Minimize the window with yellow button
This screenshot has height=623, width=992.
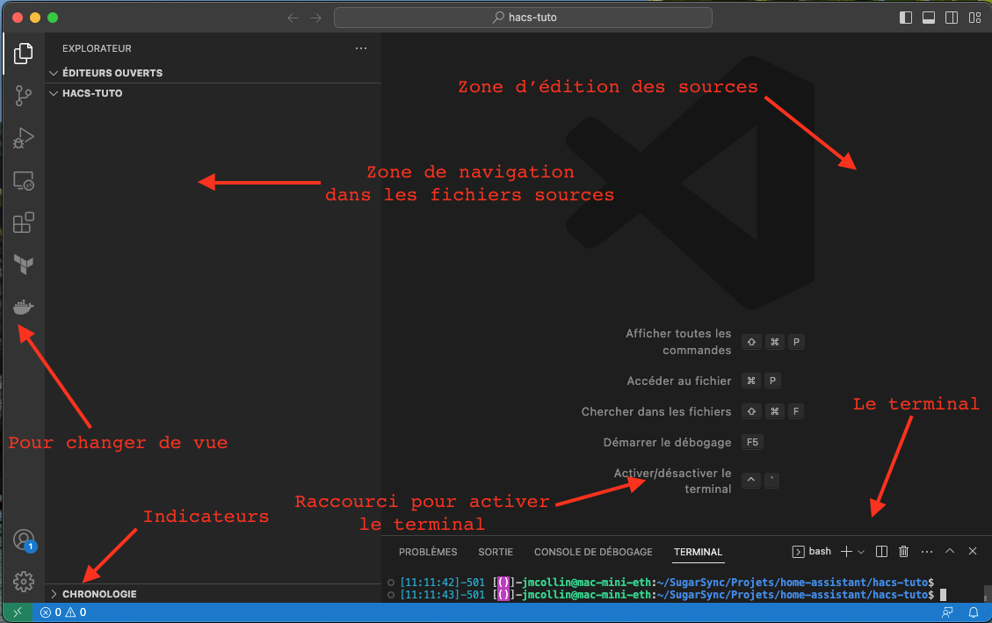[35, 18]
